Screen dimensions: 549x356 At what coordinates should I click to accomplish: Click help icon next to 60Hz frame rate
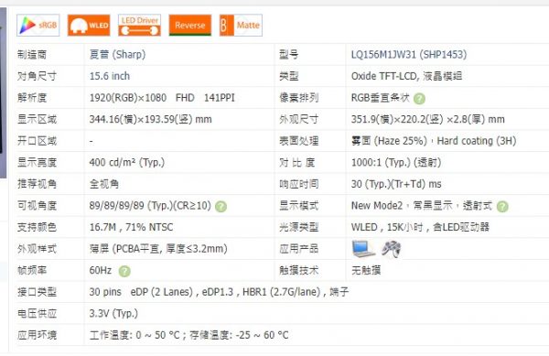coord(124,271)
